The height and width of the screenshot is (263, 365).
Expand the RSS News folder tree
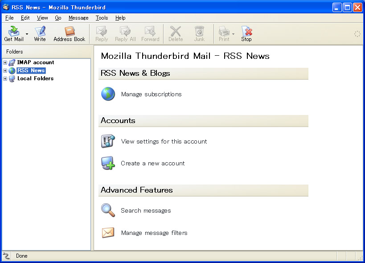tap(5, 70)
